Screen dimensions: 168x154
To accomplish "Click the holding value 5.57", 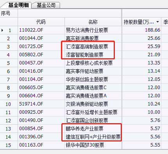I will coord(155,129).
